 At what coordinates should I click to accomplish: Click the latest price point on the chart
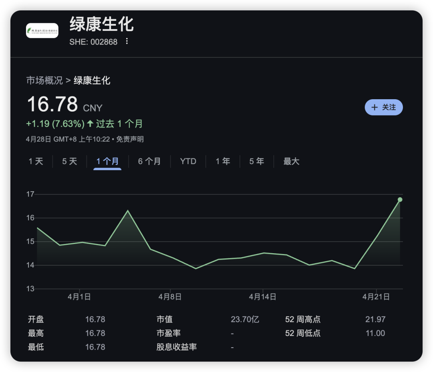point(400,200)
